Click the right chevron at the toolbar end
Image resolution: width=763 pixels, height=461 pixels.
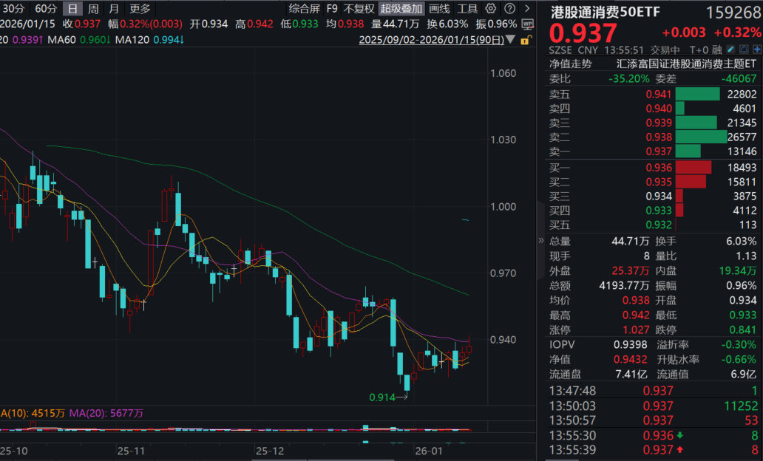pos(526,9)
